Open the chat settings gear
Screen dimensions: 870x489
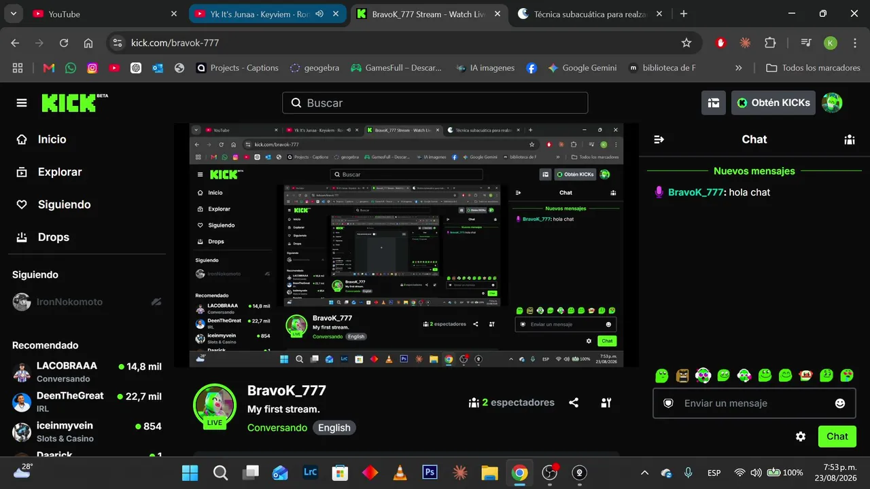click(x=801, y=437)
